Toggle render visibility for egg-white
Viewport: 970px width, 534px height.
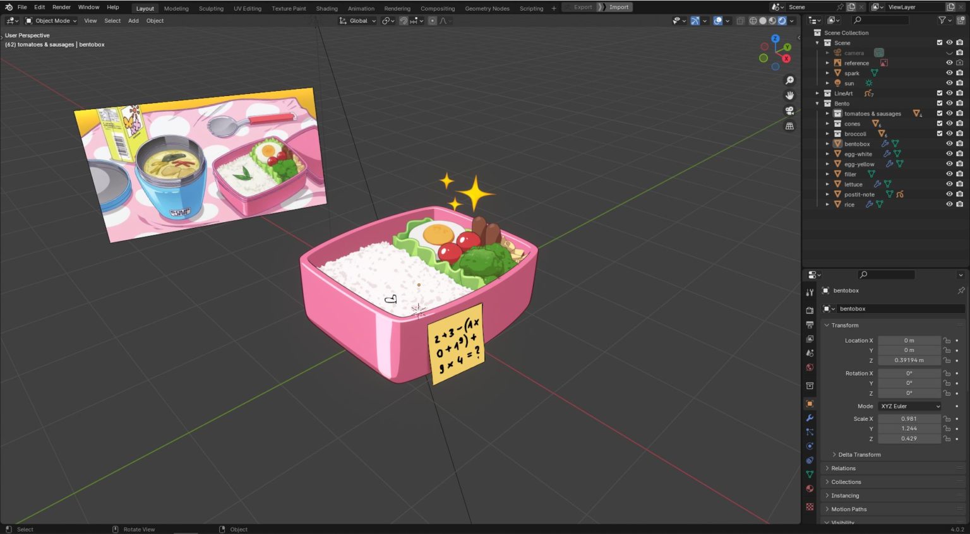tap(960, 153)
